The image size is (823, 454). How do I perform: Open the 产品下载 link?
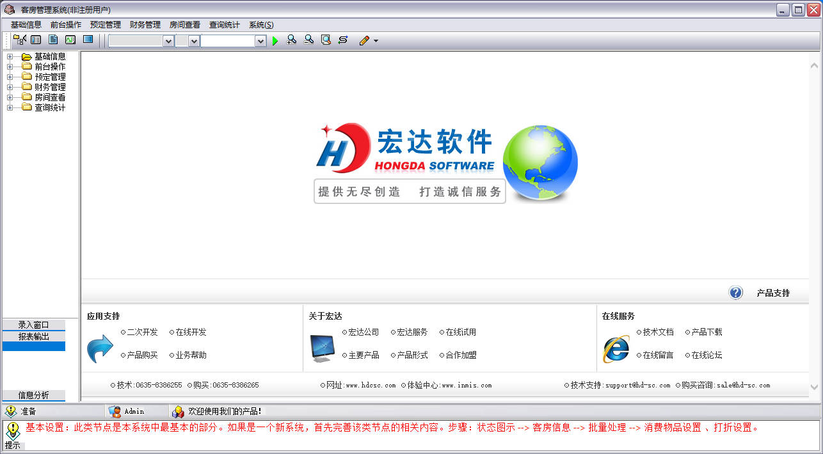pyautogui.click(x=707, y=333)
